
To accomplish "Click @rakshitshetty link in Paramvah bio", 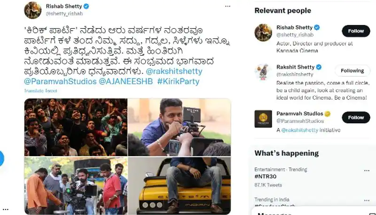I will click(299, 130).
